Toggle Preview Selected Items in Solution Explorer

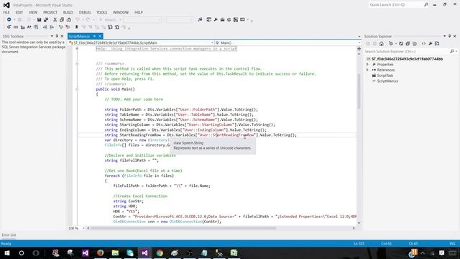point(437,43)
